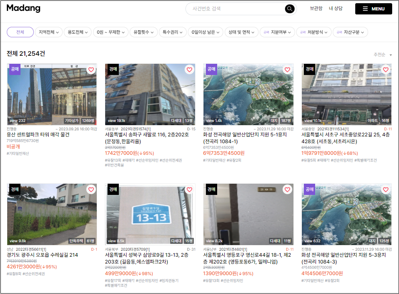Click the 화성 전곡해양 지원 5-1용지 title
The image size is (399, 294).
click(x=245, y=138)
